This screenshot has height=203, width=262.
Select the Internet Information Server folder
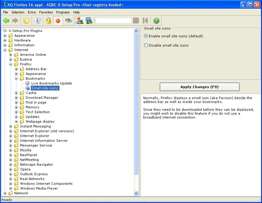tap(44, 141)
